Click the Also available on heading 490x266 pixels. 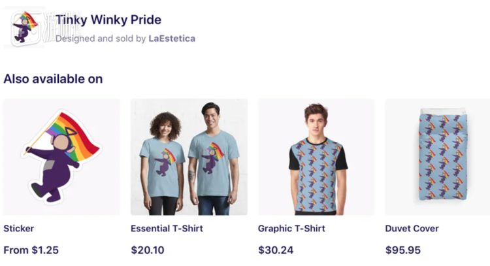(x=53, y=79)
